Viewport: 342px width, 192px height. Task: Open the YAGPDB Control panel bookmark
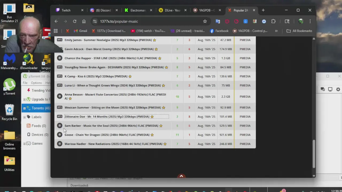click(250, 31)
